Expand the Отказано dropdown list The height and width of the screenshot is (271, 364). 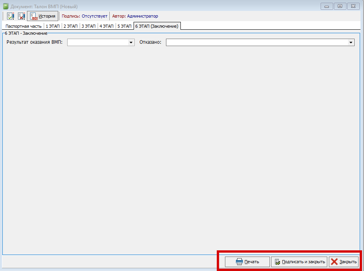351,43
